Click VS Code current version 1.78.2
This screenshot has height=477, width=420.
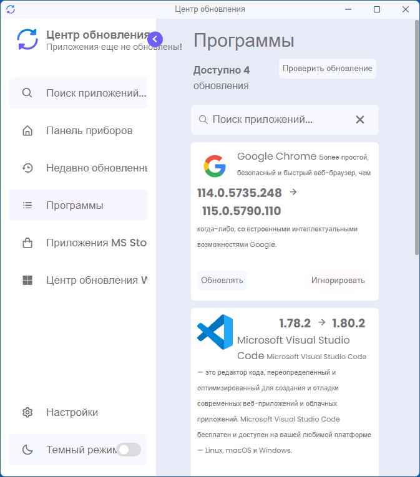295,323
